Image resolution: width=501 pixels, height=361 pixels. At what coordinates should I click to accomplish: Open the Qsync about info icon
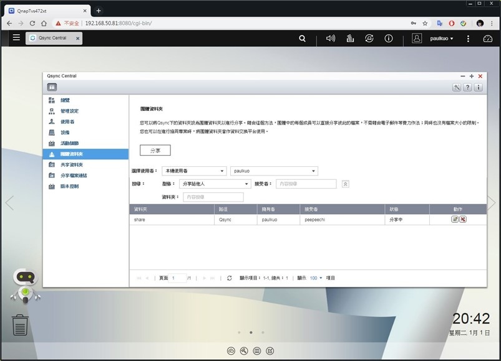[479, 87]
